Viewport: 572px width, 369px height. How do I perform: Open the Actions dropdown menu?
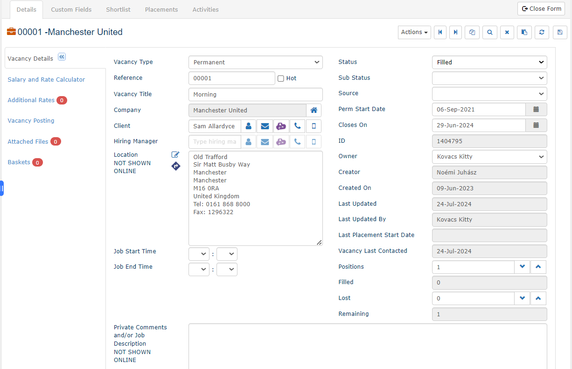point(414,32)
